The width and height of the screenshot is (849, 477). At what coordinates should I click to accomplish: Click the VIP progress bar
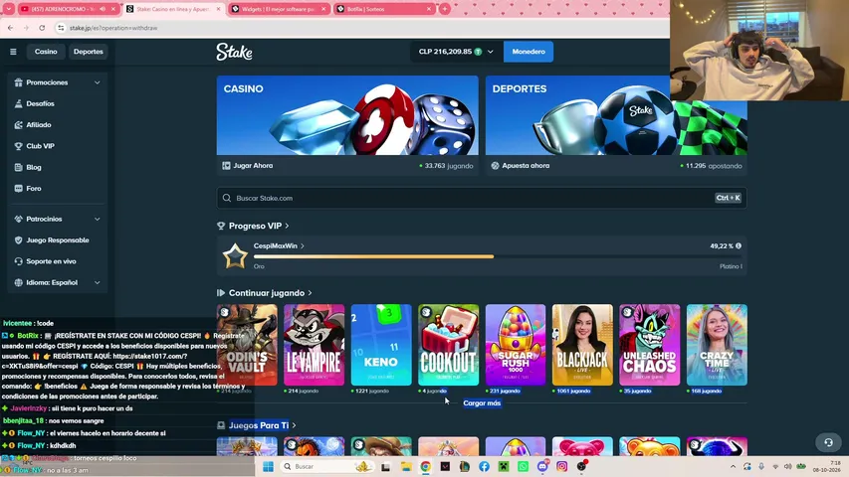click(x=497, y=257)
